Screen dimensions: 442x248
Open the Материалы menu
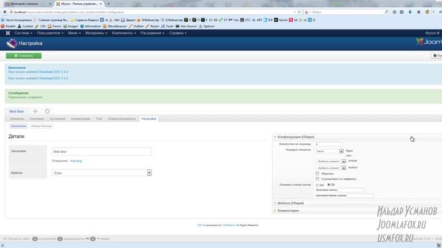tap(96, 33)
